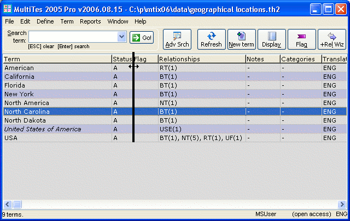350x221 pixels.
Task: Click the Relationships column header
Action: (202, 59)
